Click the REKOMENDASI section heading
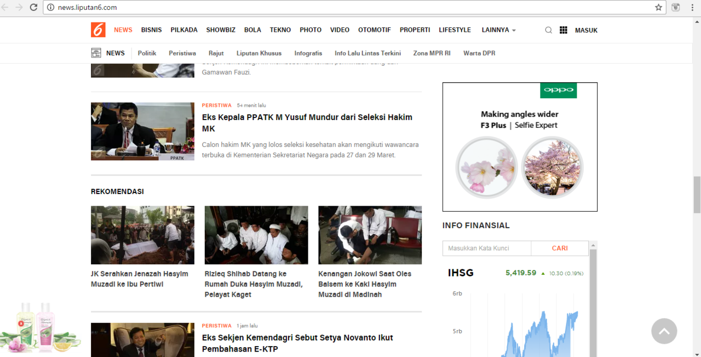 pos(117,191)
